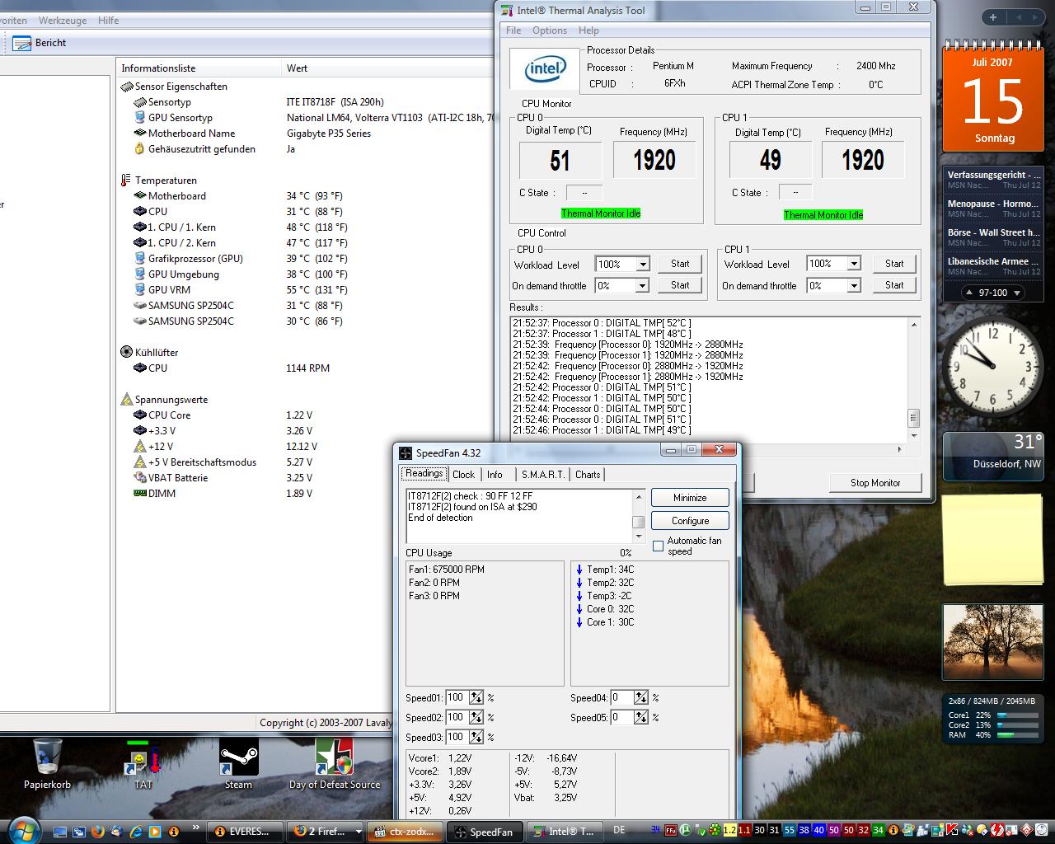Viewport: 1055px width, 844px height.
Task: Open the Werkzeuge menu in Everest
Action: (x=61, y=20)
